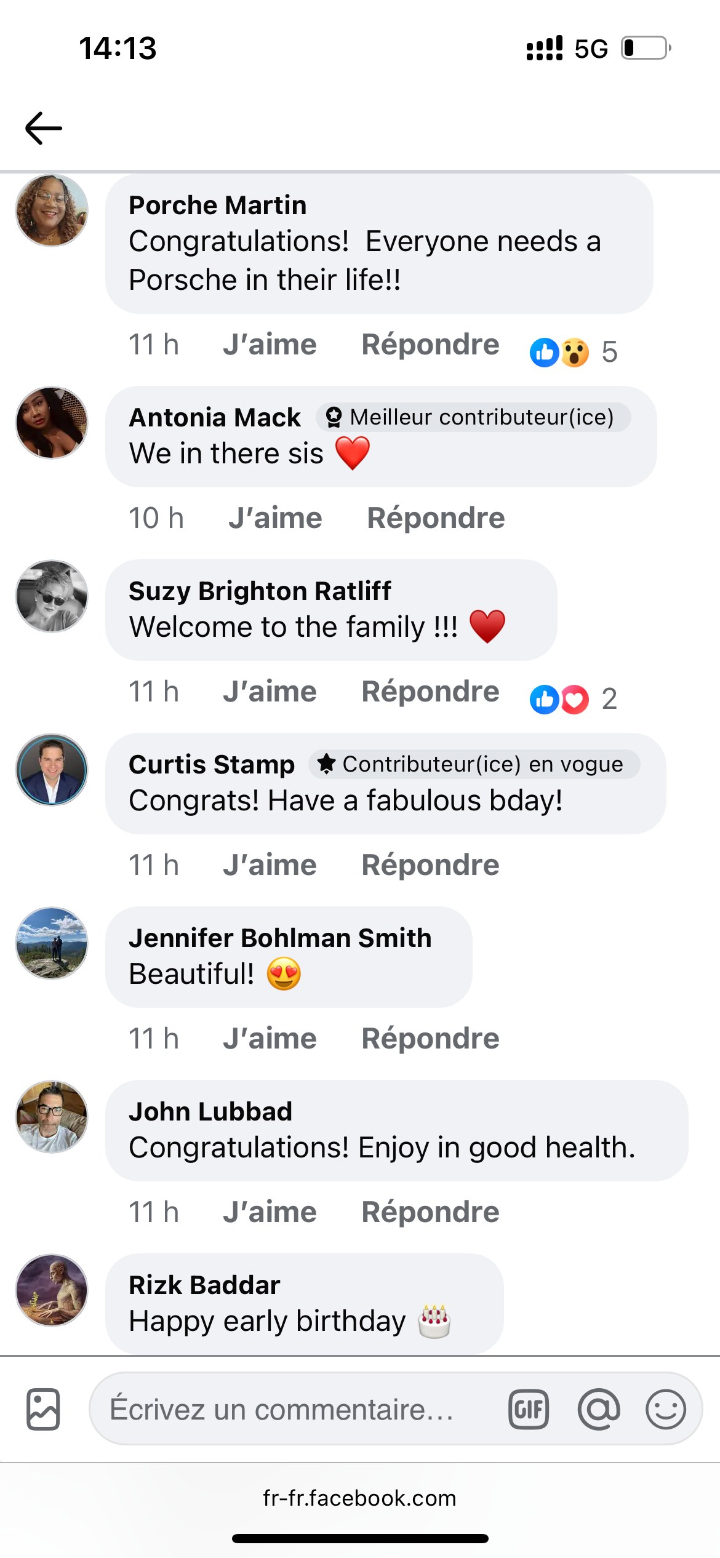Tap Antonia Mack's Meilleur contributeur badge
The image size is (720, 1558).
pyautogui.click(x=473, y=417)
